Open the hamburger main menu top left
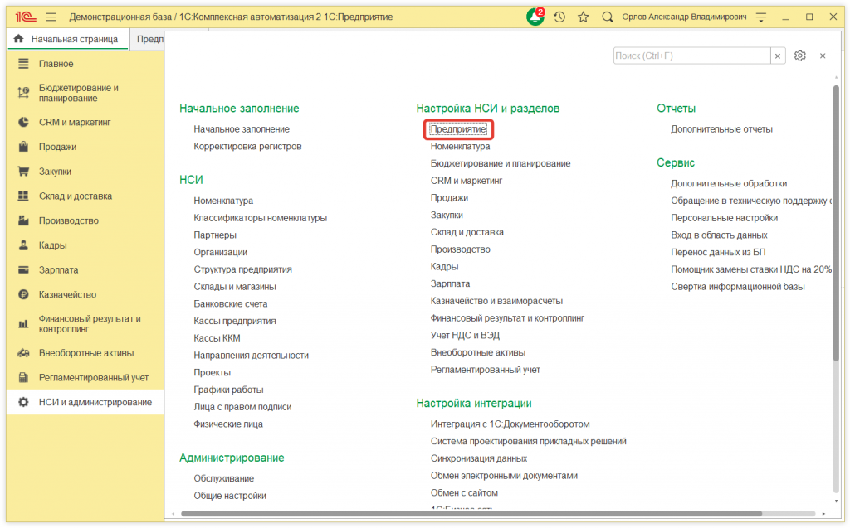 51,16
